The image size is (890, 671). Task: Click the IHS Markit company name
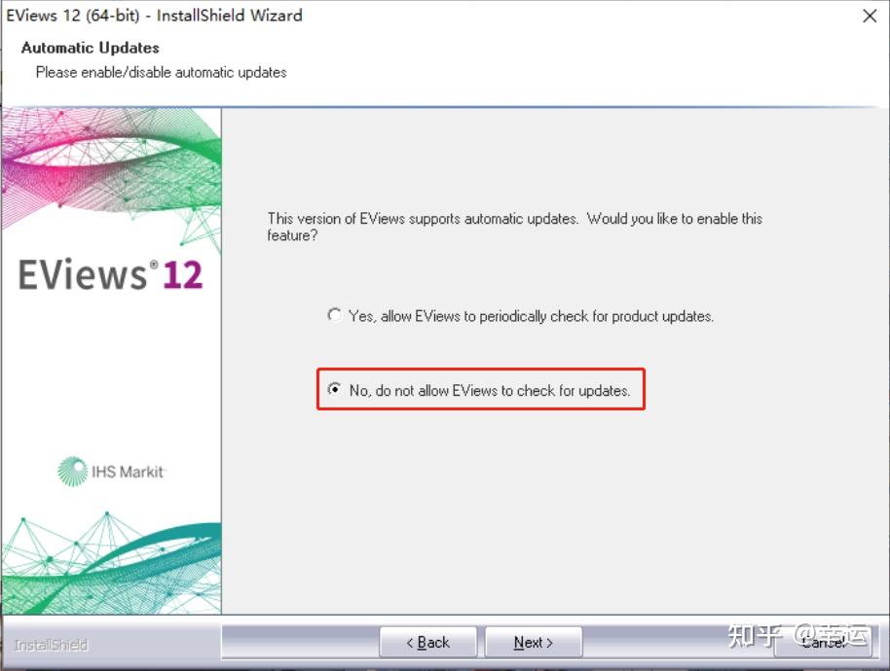click(128, 472)
